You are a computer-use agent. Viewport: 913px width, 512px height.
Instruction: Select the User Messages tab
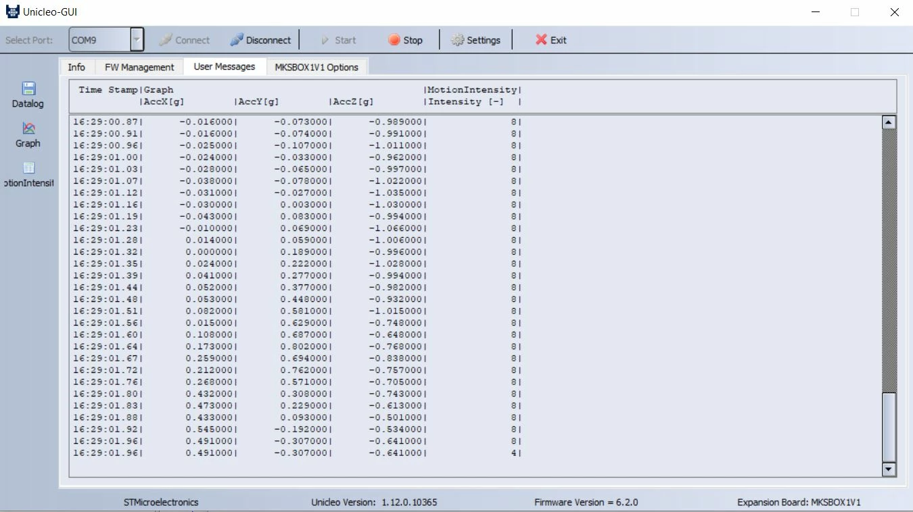click(225, 66)
